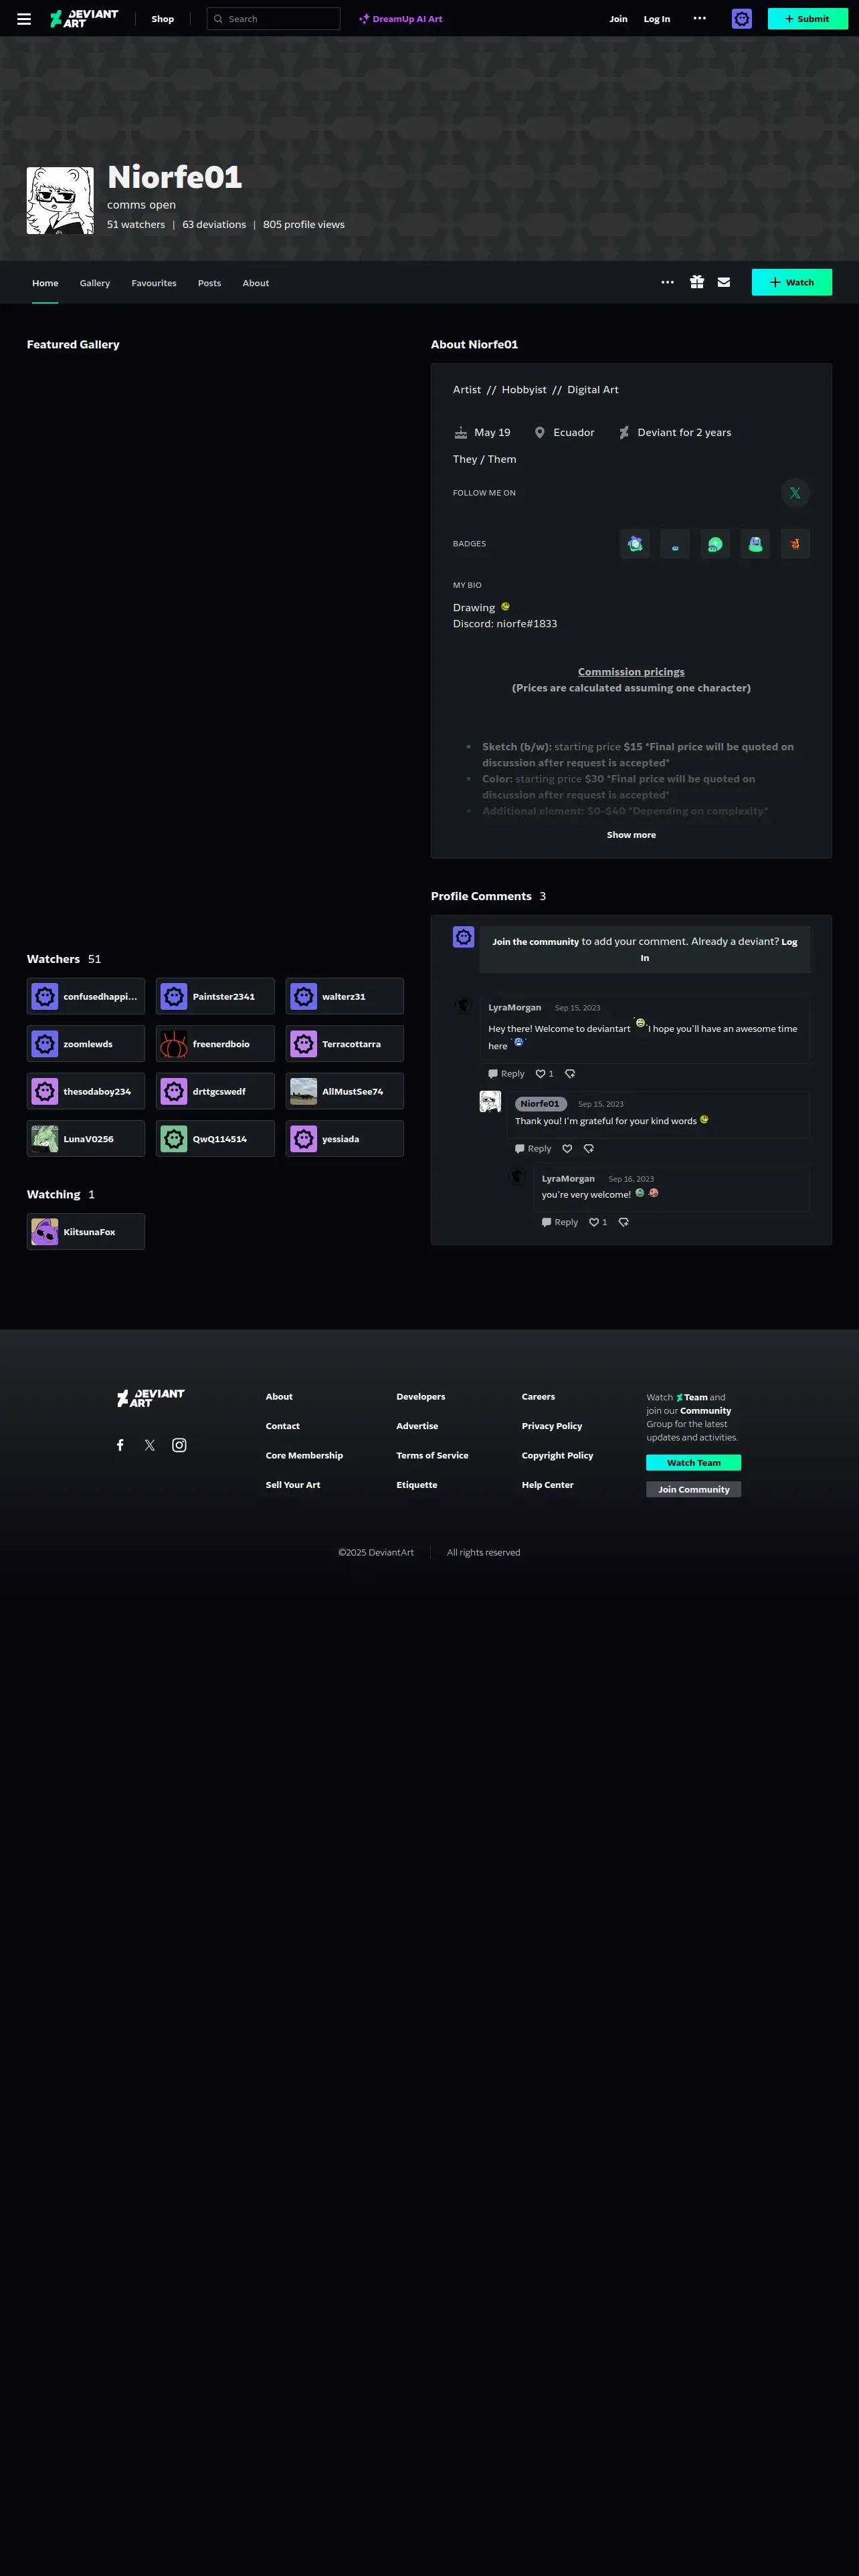Open watcher zoomlewds profile
This screenshot has width=859, height=2576.
click(x=86, y=1044)
